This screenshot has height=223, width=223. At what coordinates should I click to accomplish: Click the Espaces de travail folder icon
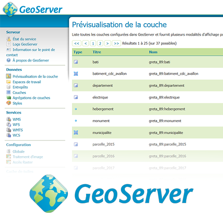tap(8, 82)
